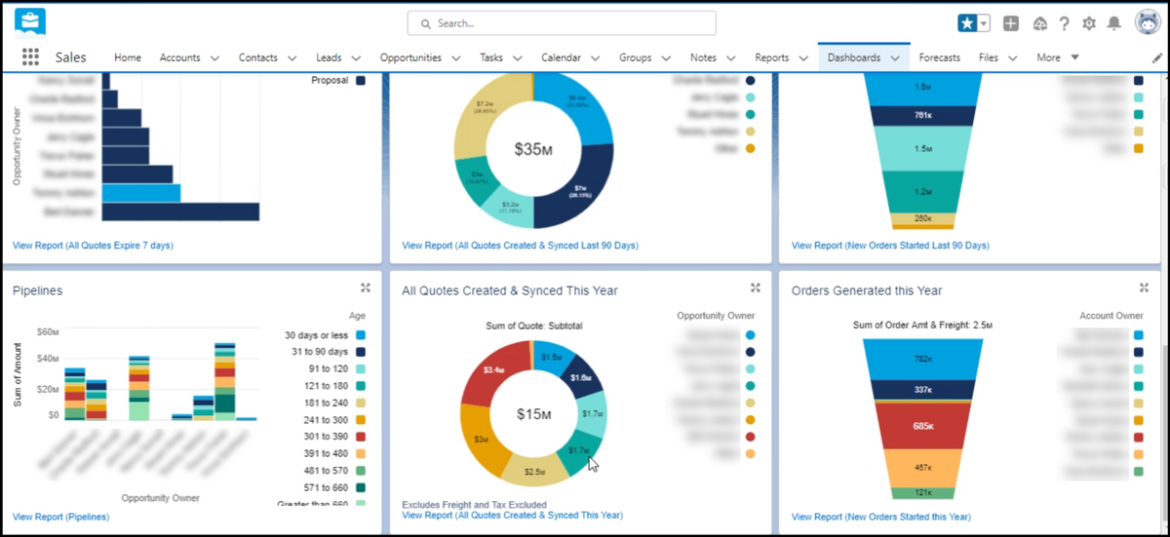This screenshot has height=537, width=1170.
Task: Open View Report (New Orders Started this Year)
Action: [x=880, y=517]
